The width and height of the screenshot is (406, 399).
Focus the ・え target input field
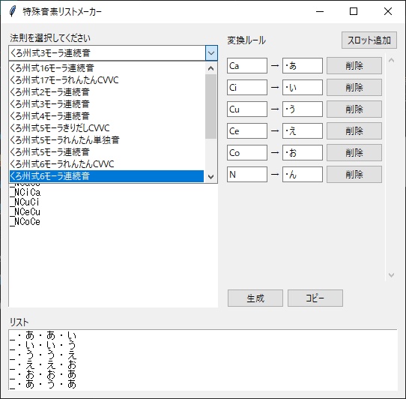tap(303, 131)
